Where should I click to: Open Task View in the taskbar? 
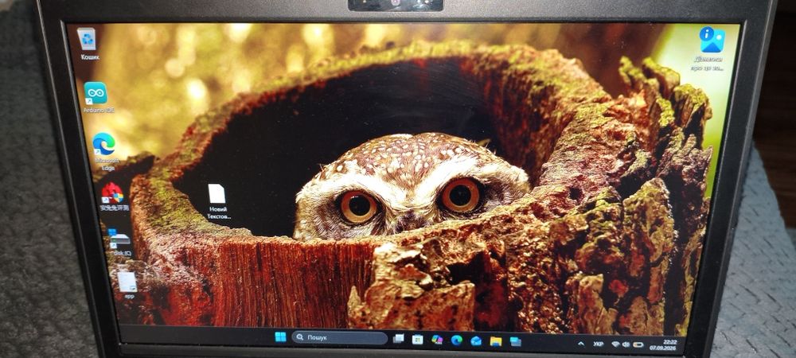pos(399,338)
